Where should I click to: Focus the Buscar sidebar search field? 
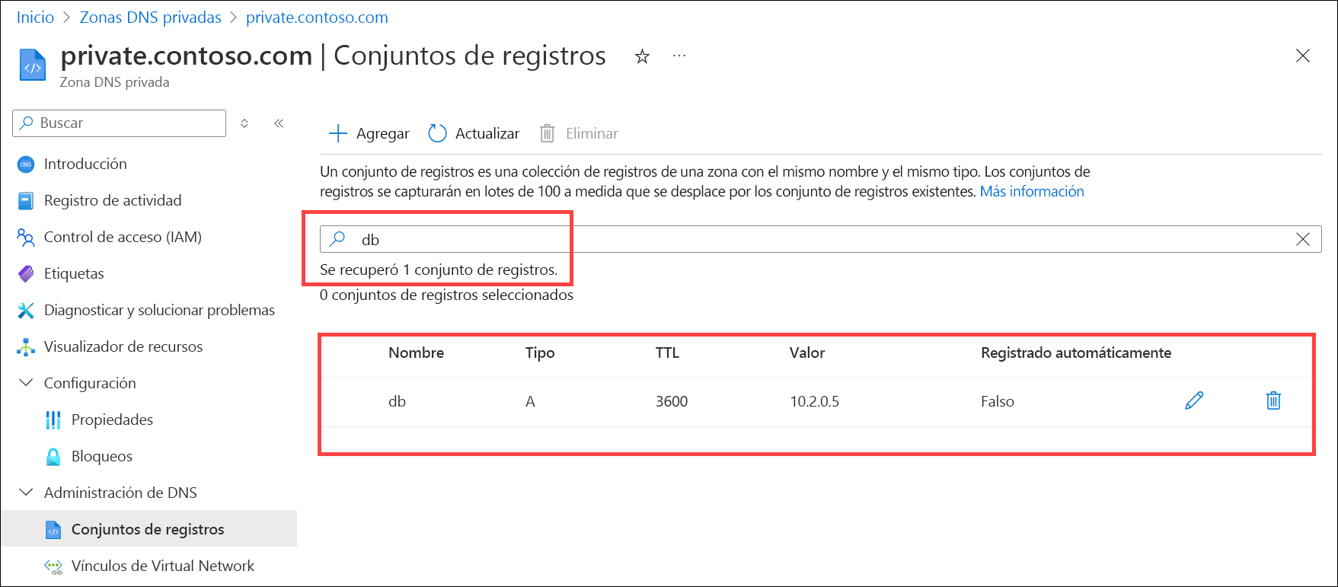(x=120, y=123)
